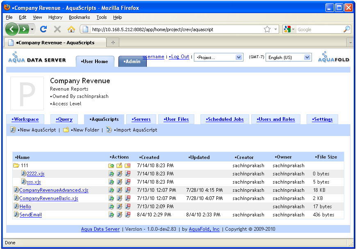The height and width of the screenshot is (250, 357).
Task: Click the 111 folder icon
Action: click(x=16, y=166)
